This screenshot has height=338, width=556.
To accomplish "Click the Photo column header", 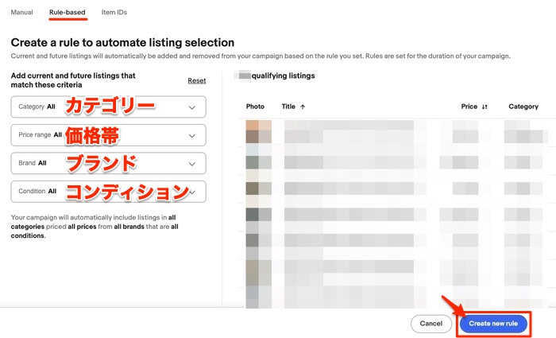I will (x=255, y=107).
